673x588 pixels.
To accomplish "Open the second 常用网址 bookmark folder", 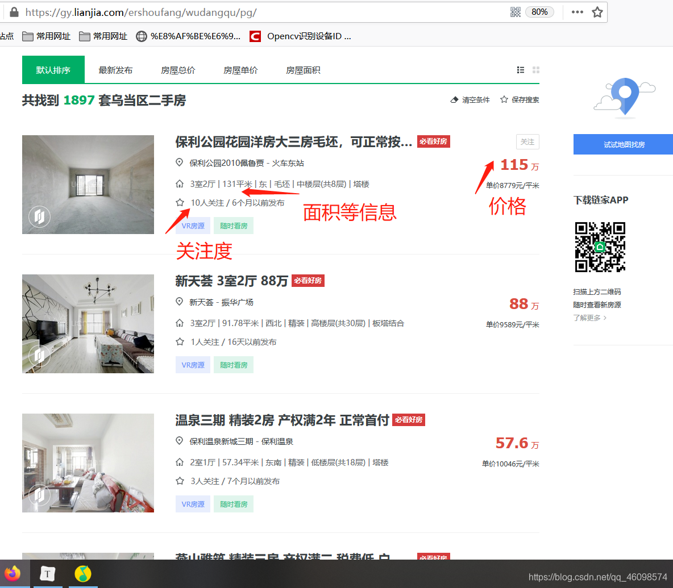I will pyautogui.click(x=103, y=36).
